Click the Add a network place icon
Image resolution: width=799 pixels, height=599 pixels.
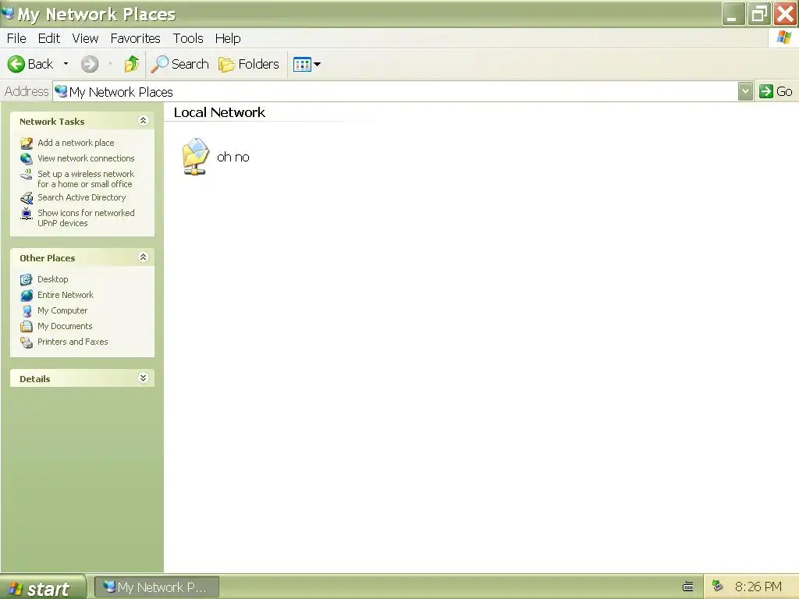pos(27,144)
